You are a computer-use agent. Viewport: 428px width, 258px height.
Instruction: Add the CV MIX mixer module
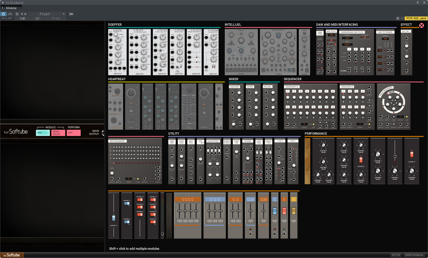[x=253, y=107]
